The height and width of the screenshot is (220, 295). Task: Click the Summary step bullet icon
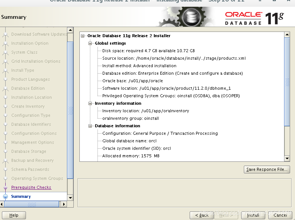point(5,196)
